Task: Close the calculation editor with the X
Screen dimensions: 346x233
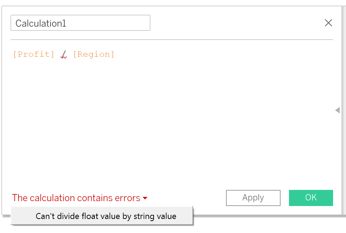Action: pyautogui.click(x=328, y=23)
